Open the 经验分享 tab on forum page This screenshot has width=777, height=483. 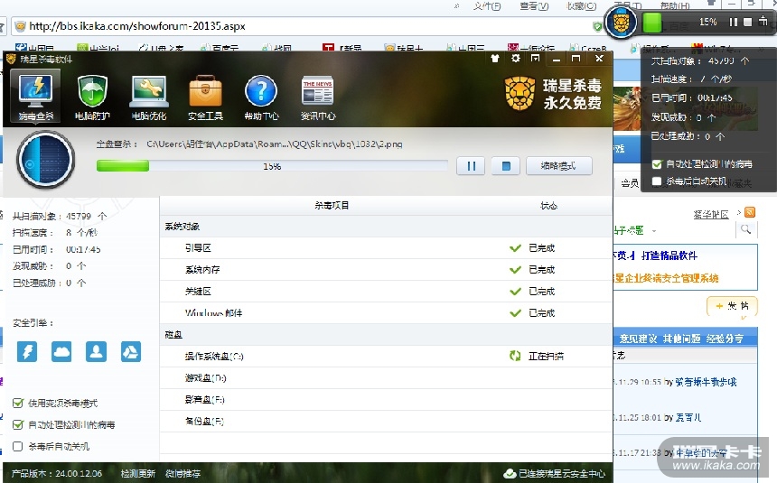pyautogui.click(x=725, y=339)
